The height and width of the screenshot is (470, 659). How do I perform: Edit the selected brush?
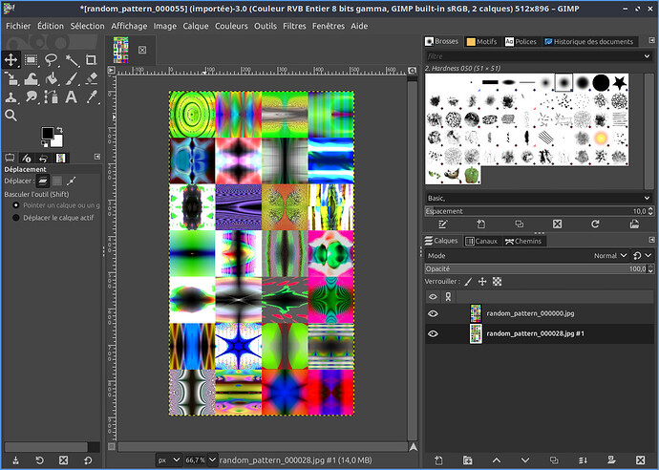click(442, 224)
